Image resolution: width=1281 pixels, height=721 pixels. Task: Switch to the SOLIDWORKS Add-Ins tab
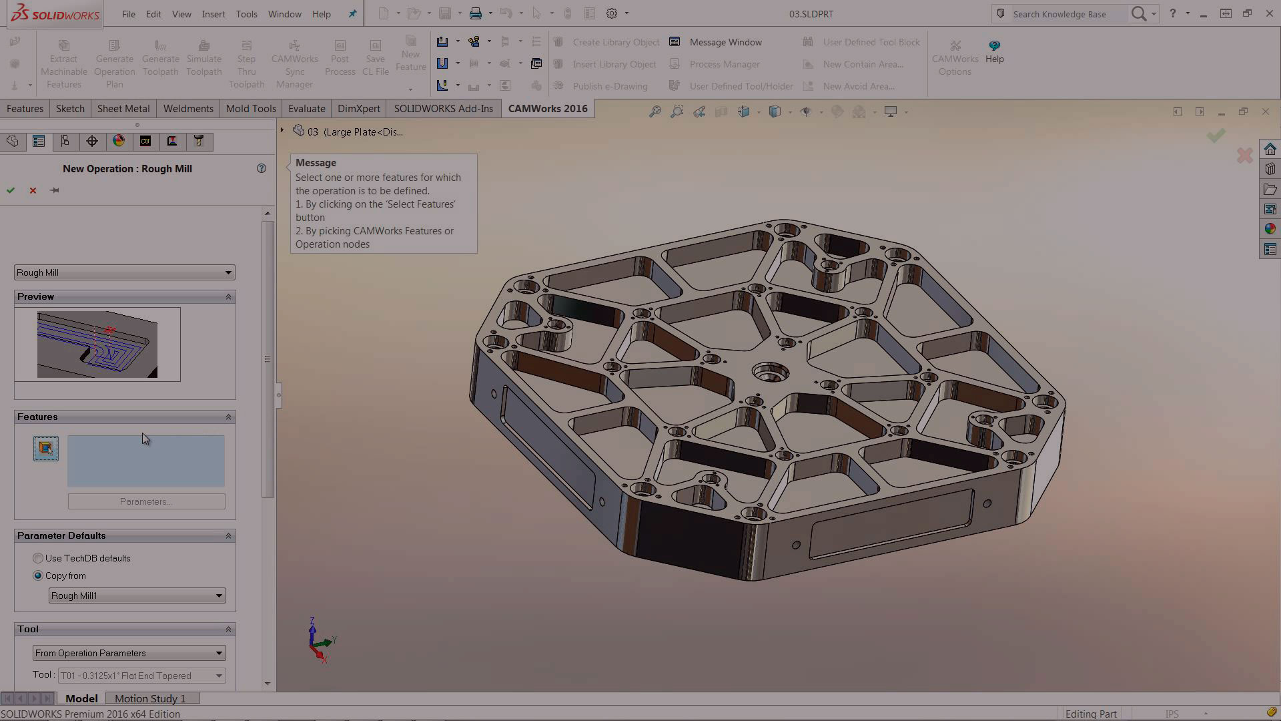click(x=444, y=108)
